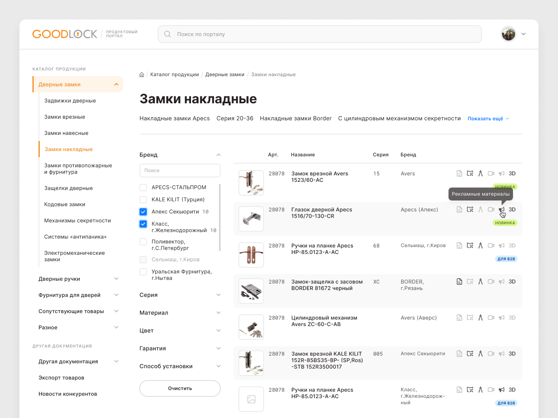Expand the Гарантия filter section
The height and width of the screenshot is (418, 558).
point(219,348)
